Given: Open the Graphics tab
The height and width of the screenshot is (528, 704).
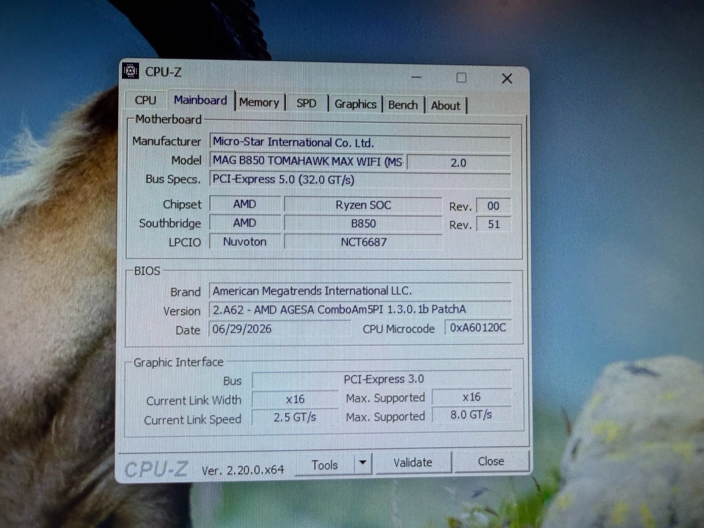Looking at the screenshot, I should (x=355, y=104).
